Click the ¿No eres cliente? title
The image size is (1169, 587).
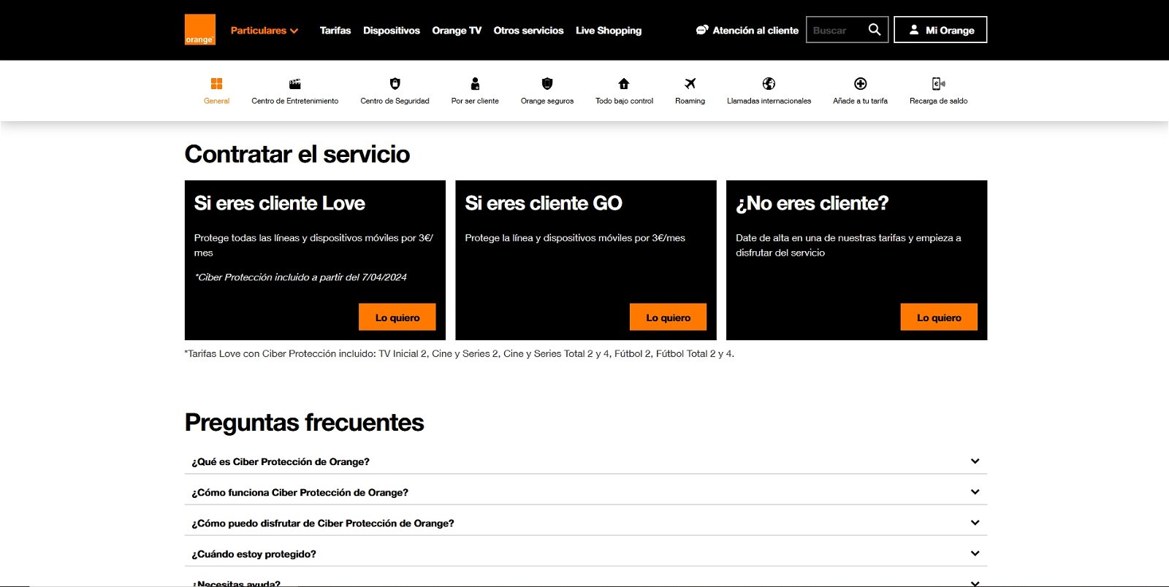click(812, 203)
